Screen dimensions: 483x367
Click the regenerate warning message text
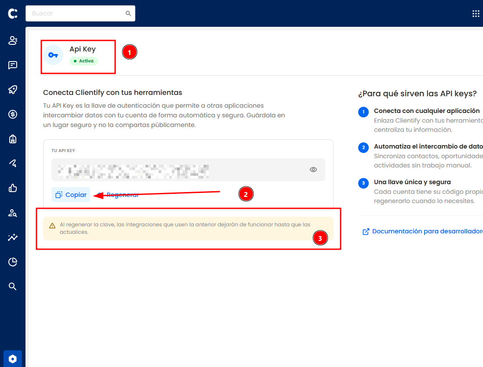click(x=185, y=229)
